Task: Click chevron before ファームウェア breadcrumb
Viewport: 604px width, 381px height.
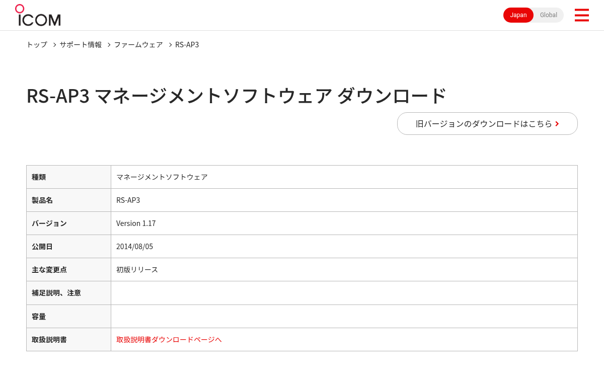Action: pyautogui.click(x=109, y=45)
